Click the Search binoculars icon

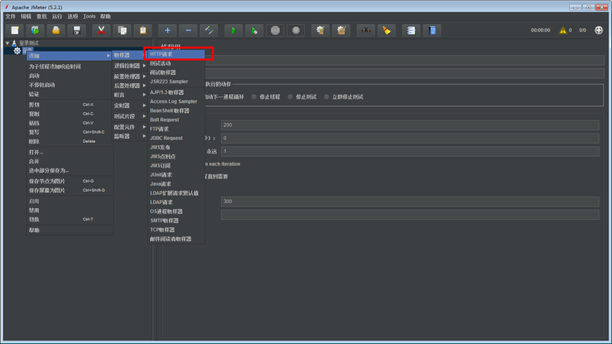click(x=365, y=30)
